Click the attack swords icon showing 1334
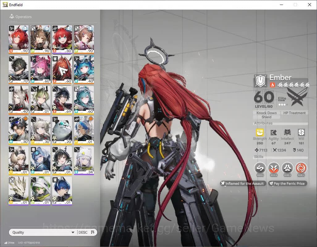Screen dimensions: 317x247 pos(275,150)
